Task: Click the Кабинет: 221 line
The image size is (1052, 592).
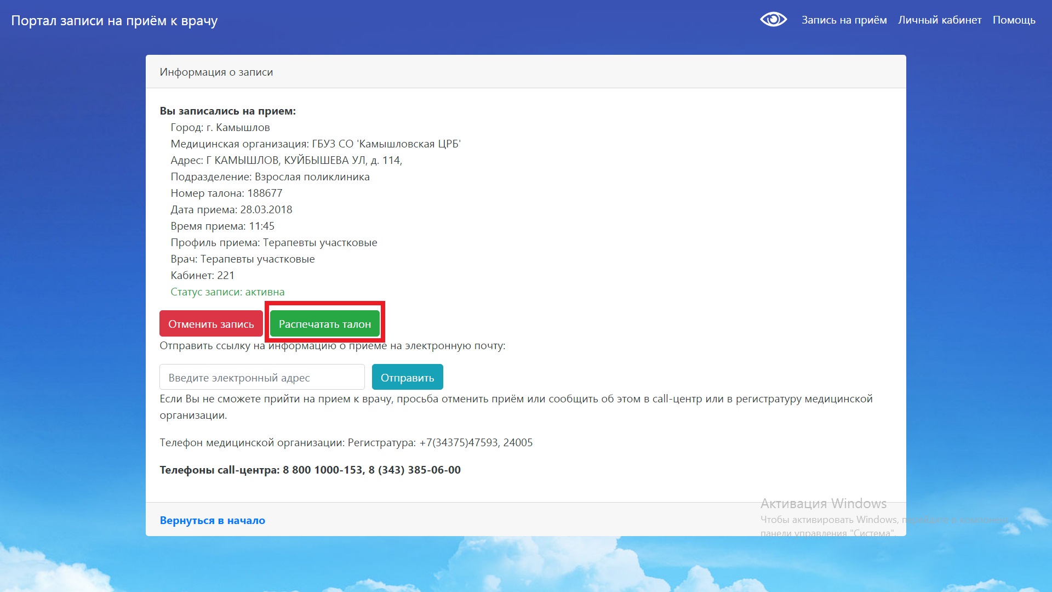Action: (x=202, y=275)
